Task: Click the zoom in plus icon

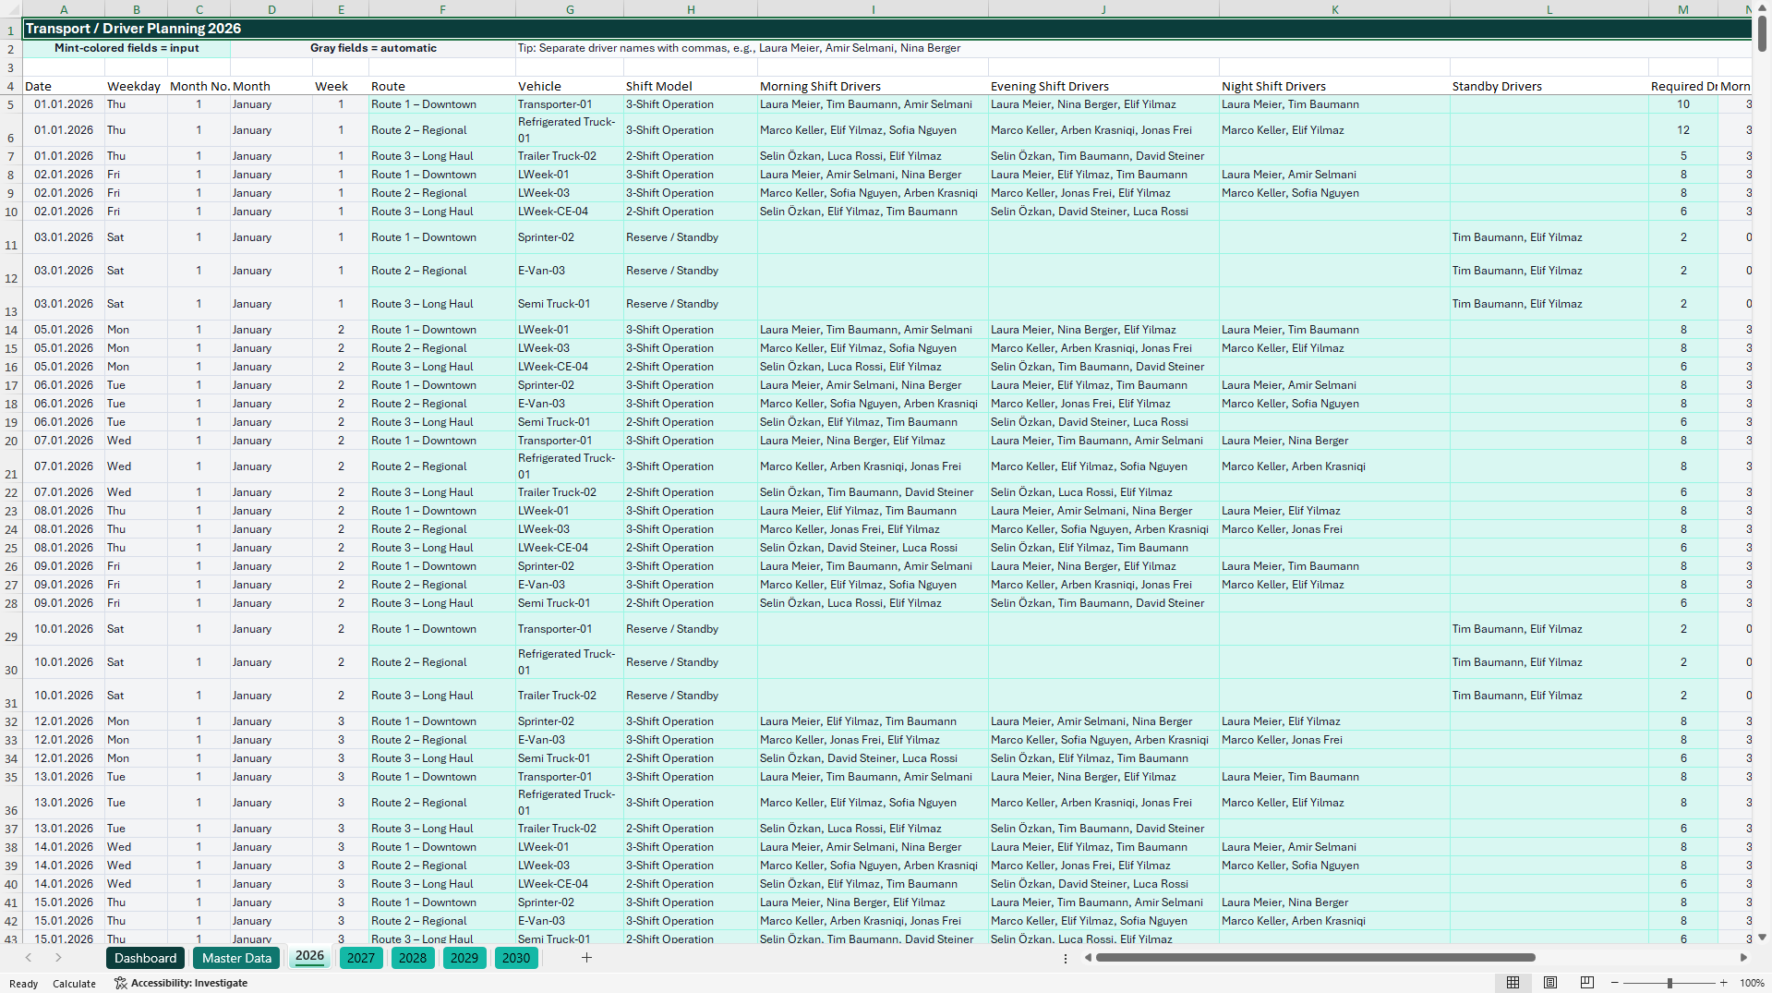Action: tap(1723, 983)
